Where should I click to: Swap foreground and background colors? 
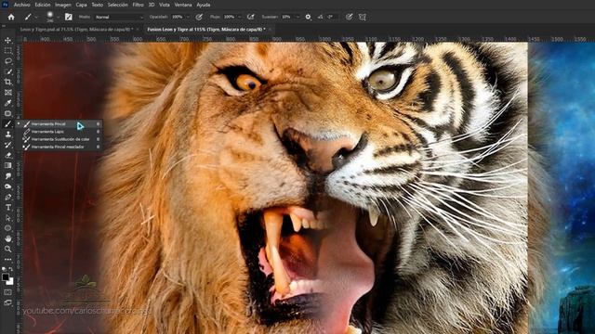coord(10,269)
